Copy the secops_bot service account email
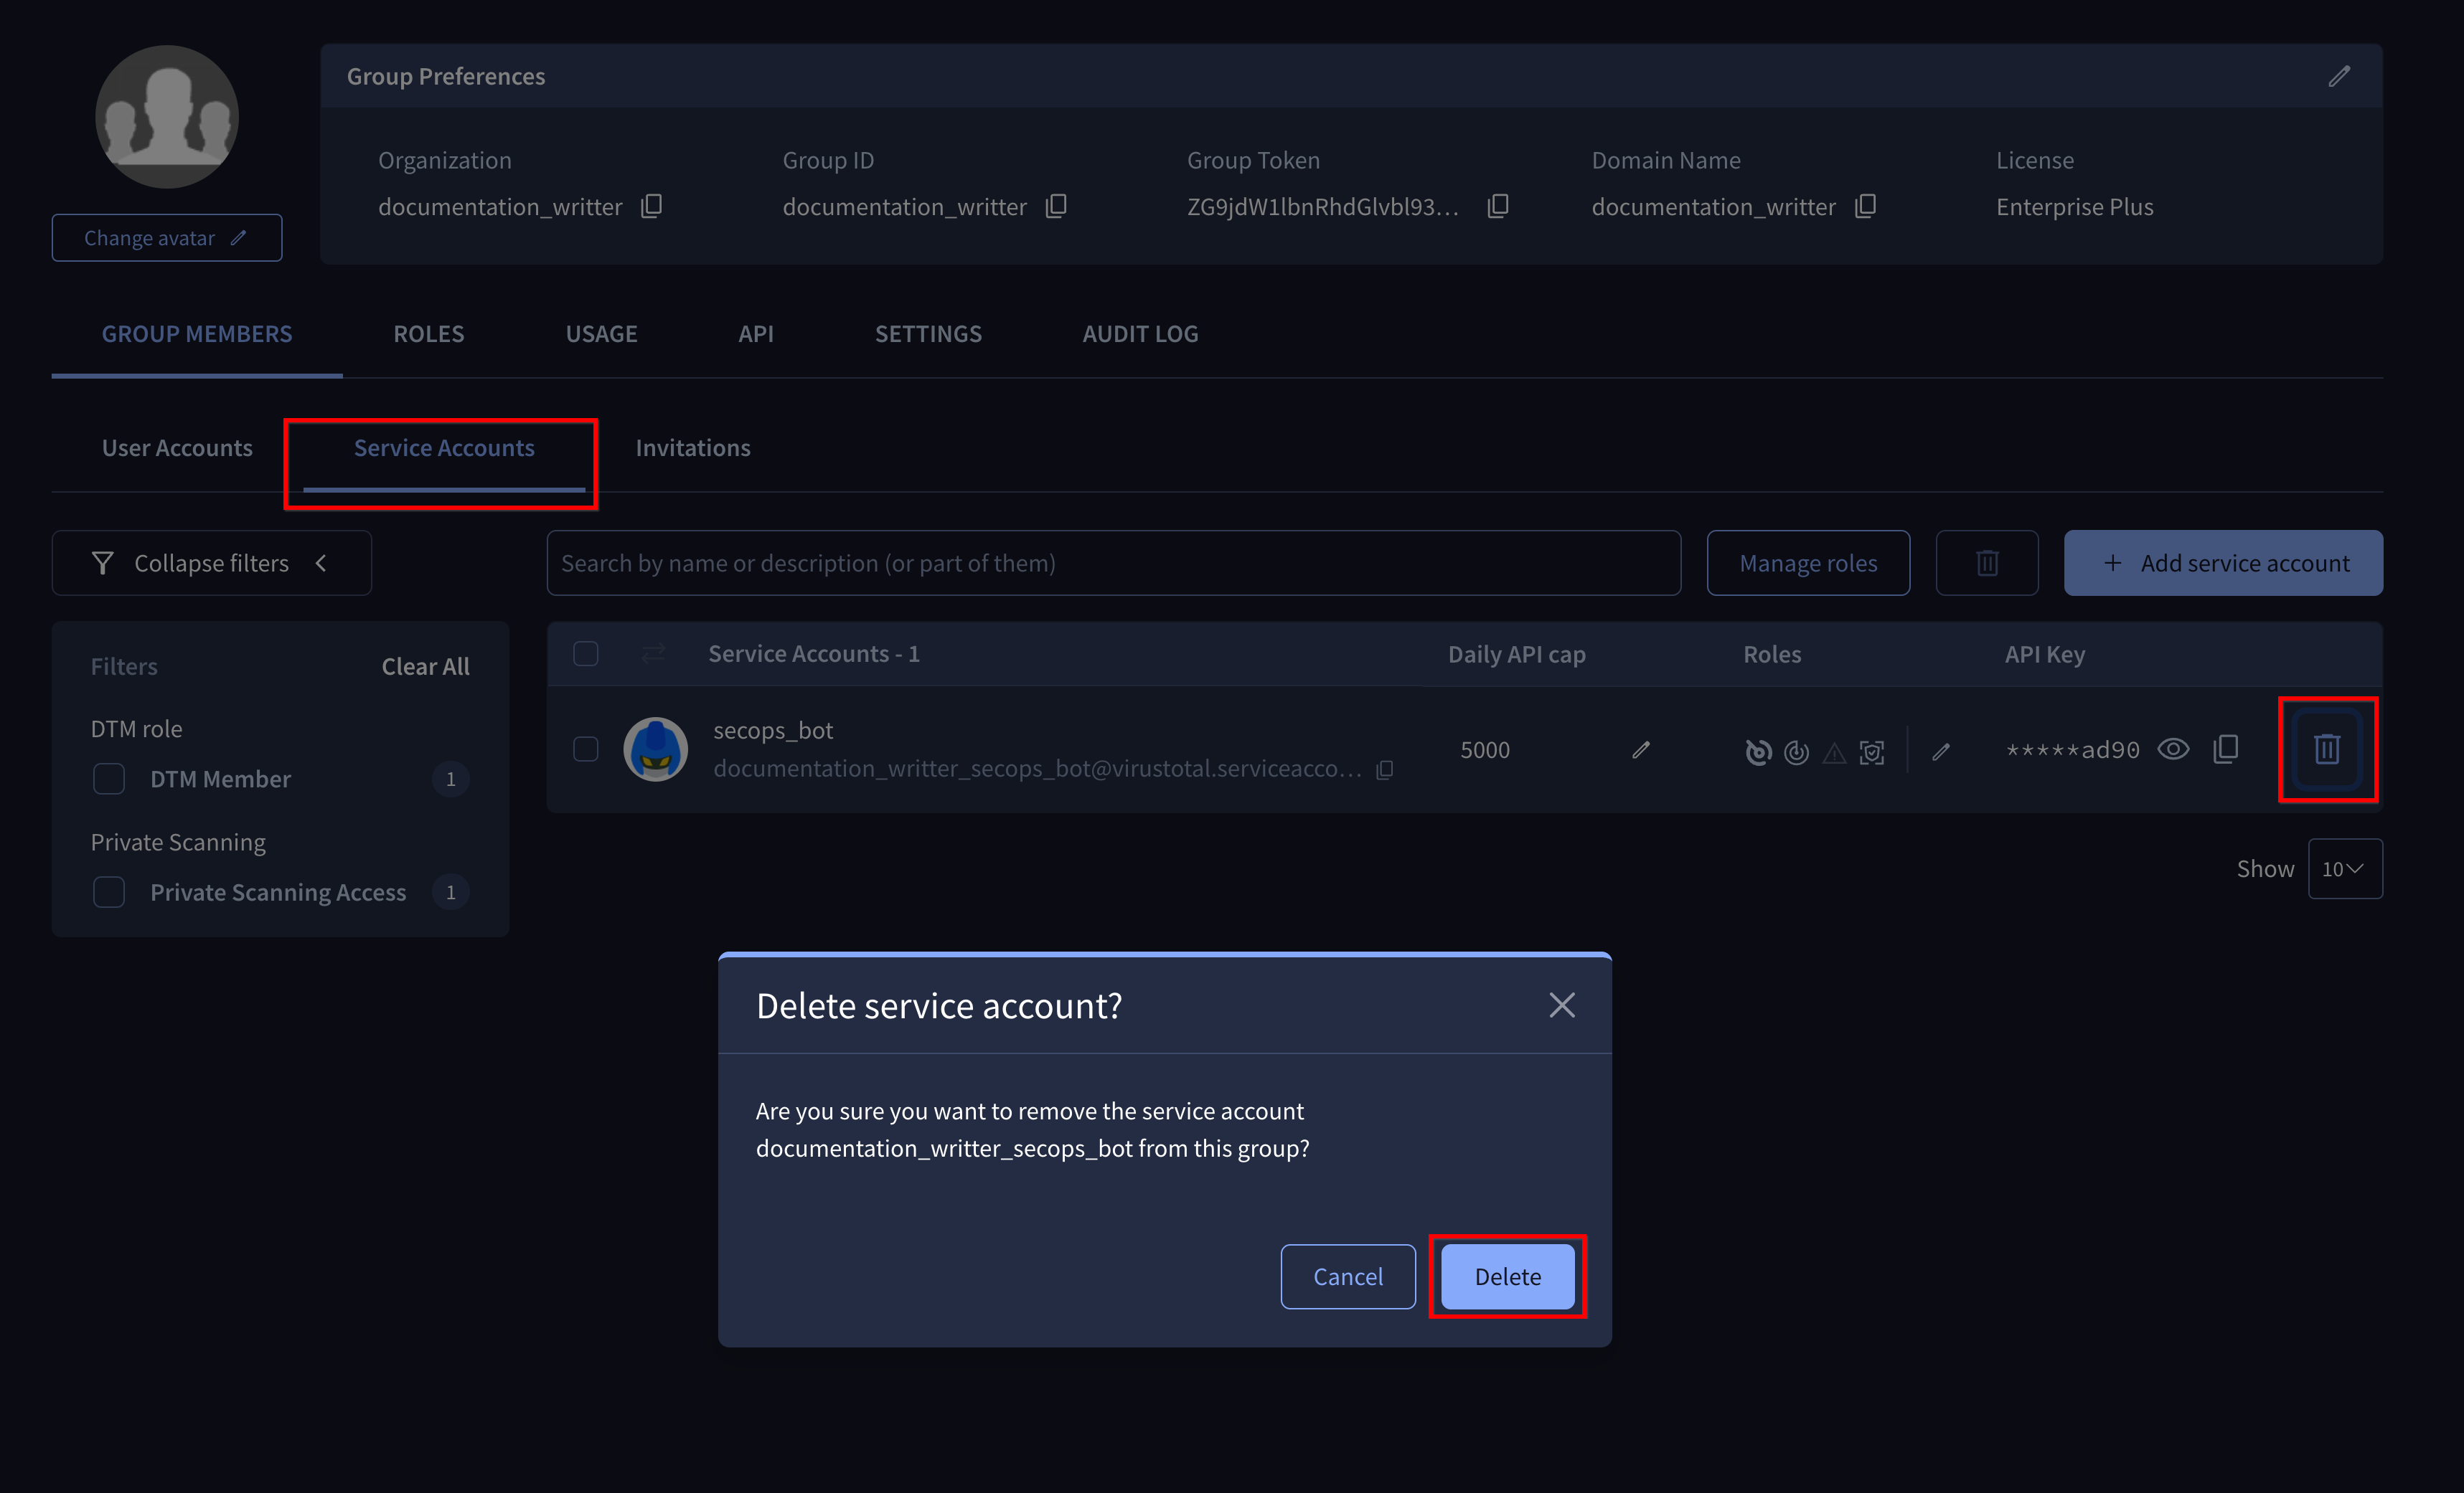Image resolution: width=2464 pixels, height=1493 pixels. pos(1385,769)
